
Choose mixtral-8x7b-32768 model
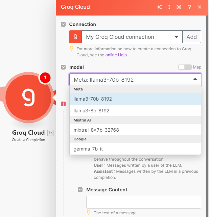coord(135,130)
